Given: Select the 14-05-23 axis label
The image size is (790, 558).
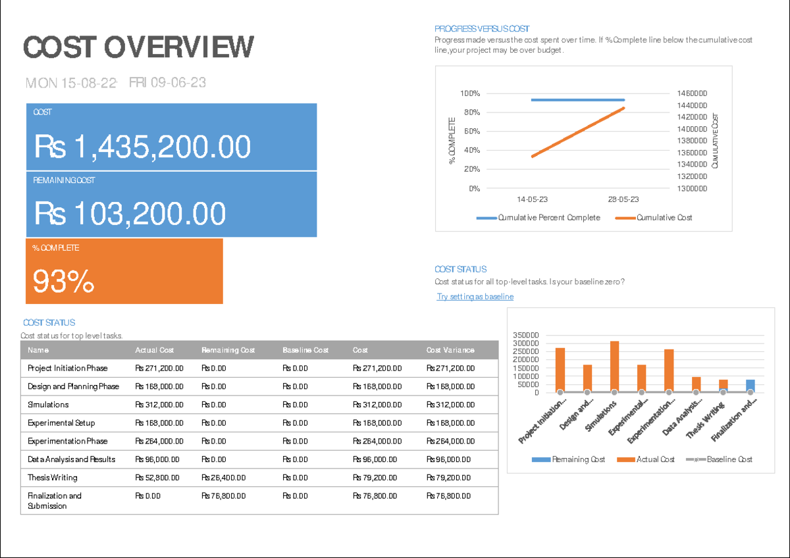Looking at the screenshot, I should (532, 199).
